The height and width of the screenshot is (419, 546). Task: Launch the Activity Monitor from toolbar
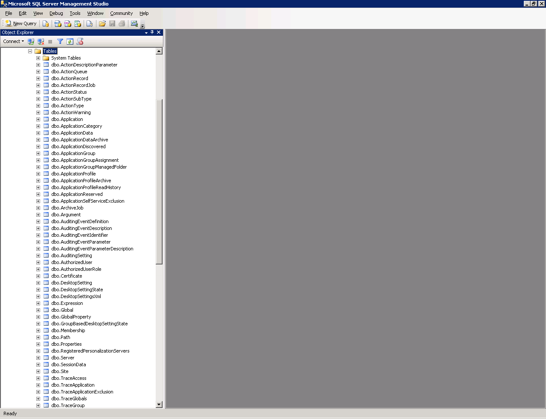tap(134, 24)
